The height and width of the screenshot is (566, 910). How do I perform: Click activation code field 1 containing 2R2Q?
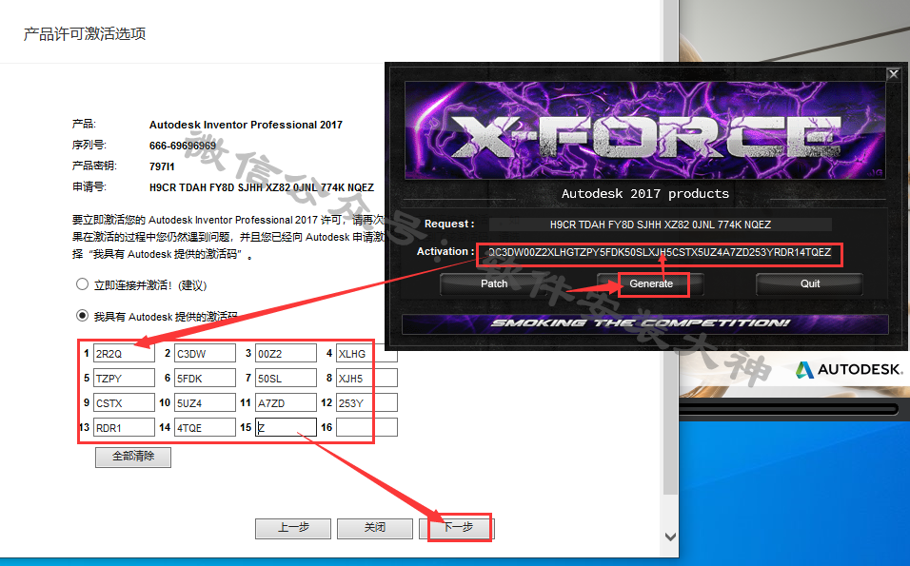(x=124, y=353)
